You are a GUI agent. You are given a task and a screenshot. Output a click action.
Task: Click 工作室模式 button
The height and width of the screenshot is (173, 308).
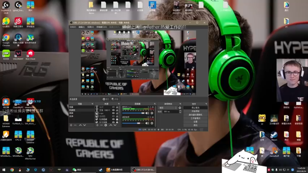[195, 118]
